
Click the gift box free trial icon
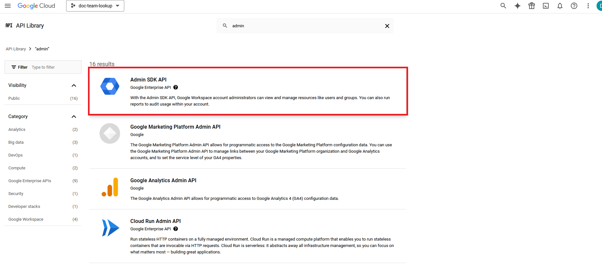(x=532, y=6)
